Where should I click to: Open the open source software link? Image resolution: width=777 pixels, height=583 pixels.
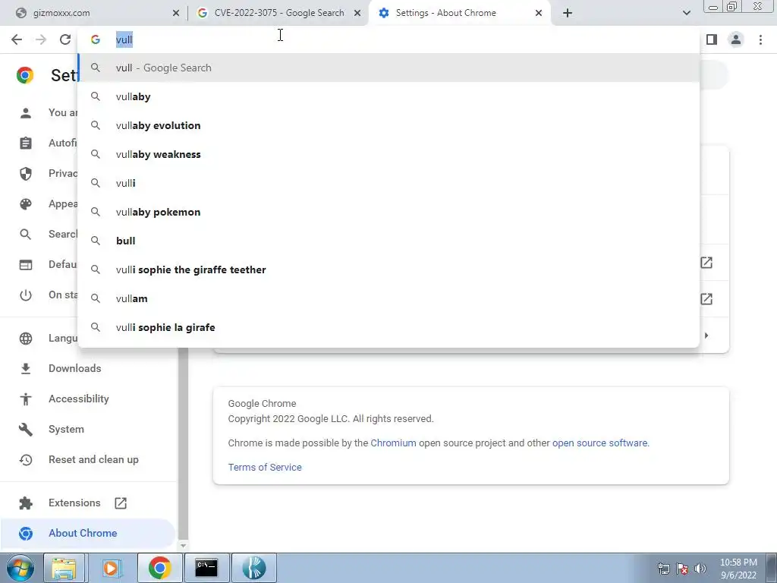tap(599, 443)
